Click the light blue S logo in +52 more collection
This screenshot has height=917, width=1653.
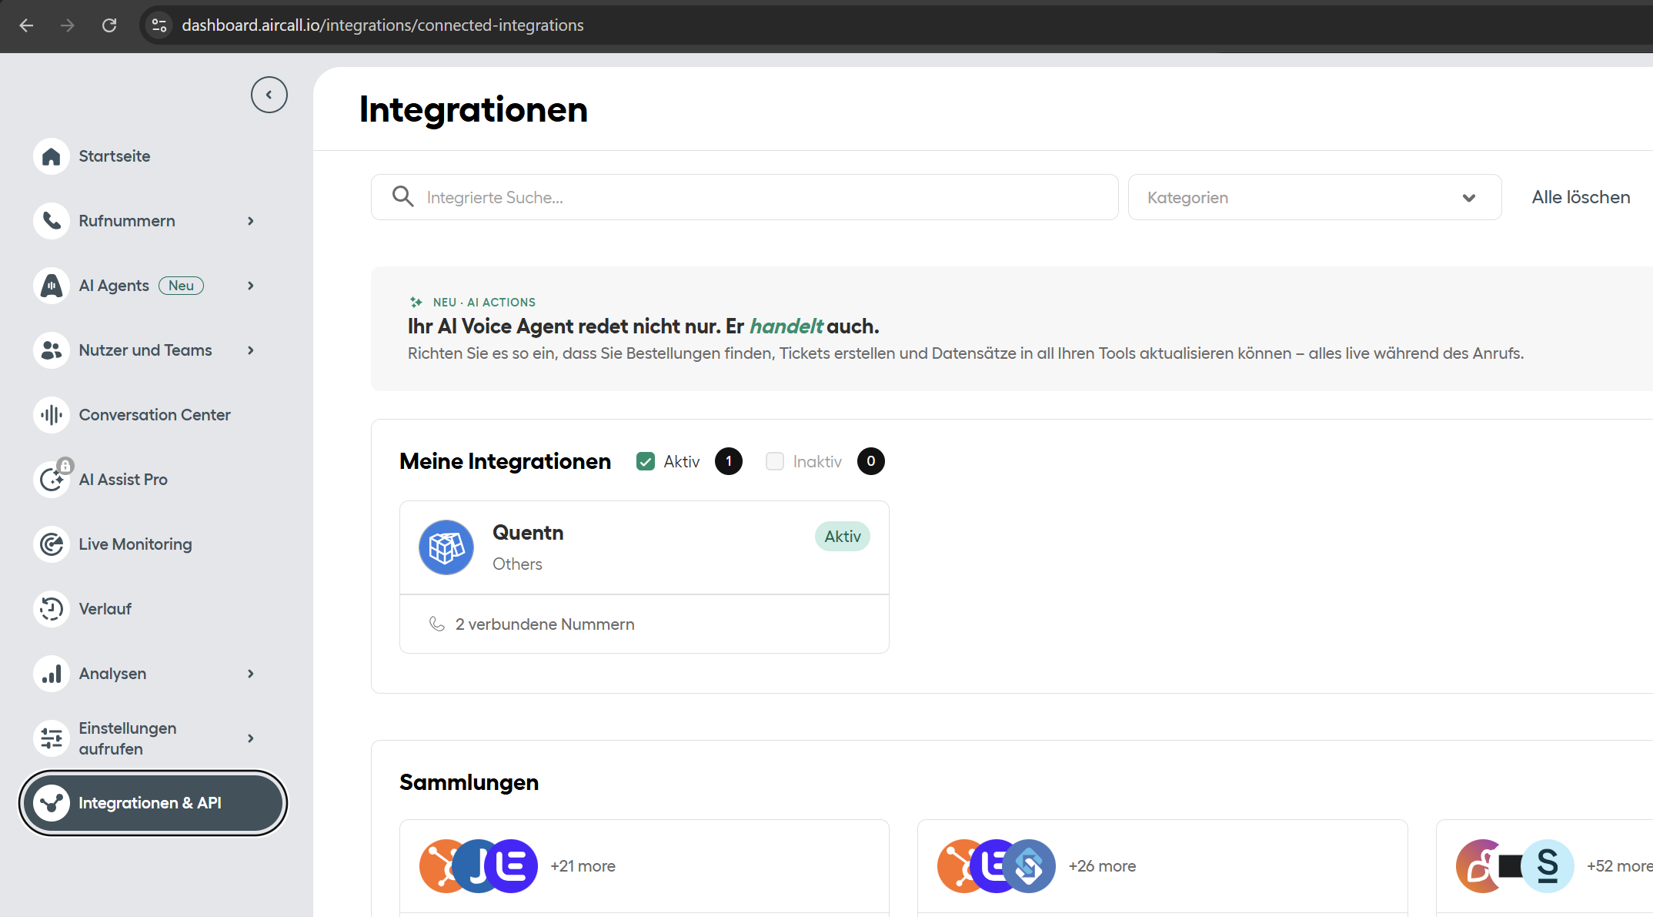pos(1548,866)
